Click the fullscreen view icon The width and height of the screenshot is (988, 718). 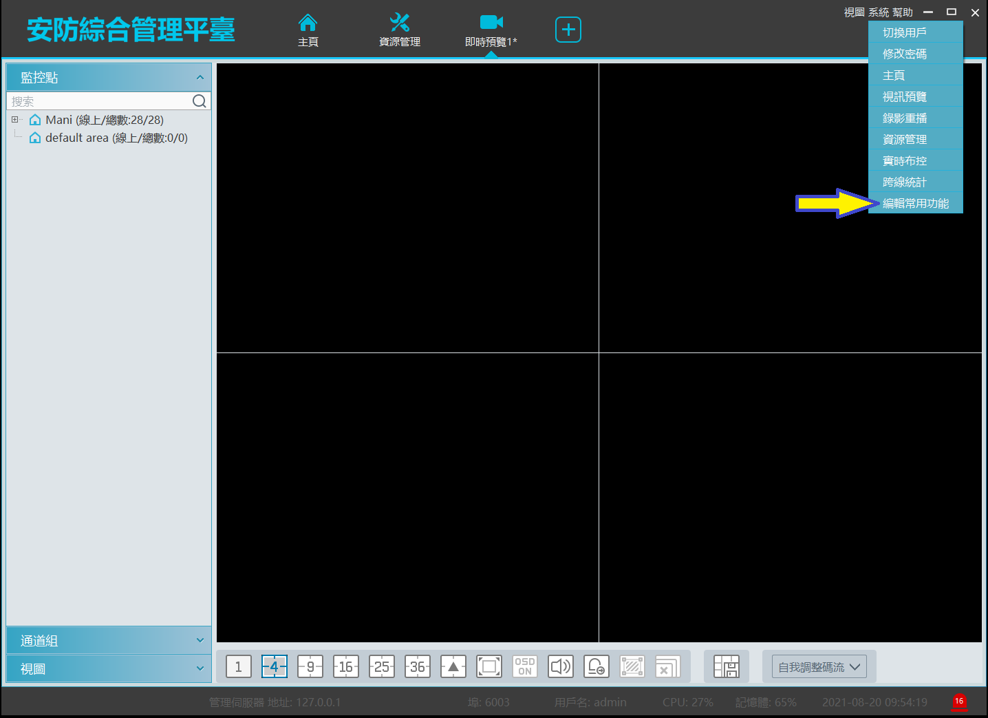click(x=488, y=666)
